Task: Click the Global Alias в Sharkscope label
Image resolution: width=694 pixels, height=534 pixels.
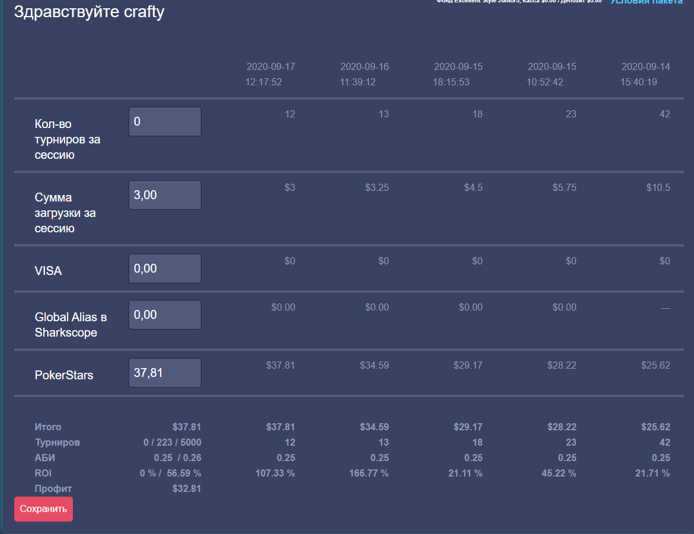Action: pos(71,325)
